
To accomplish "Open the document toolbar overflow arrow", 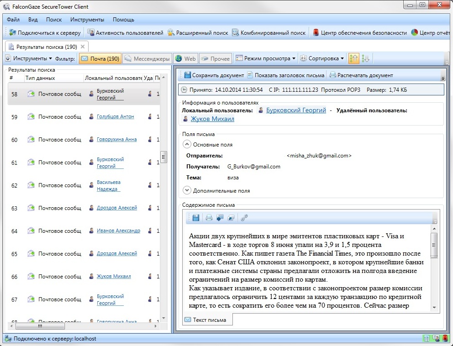I will pyautogui.click(x=443, y=78).
